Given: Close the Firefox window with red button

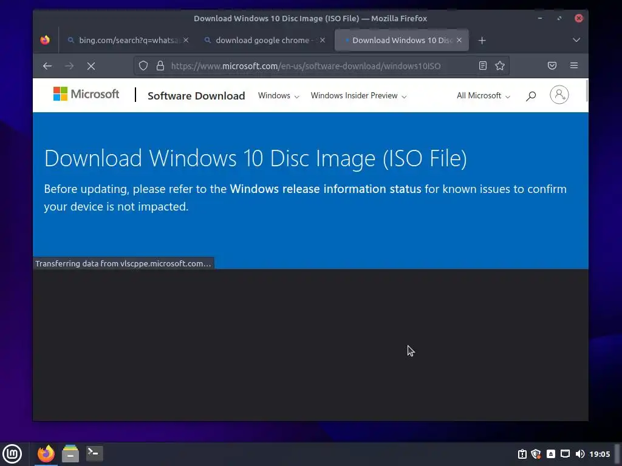Looking at the screenshot, I should pyautogui.click(x=579, y=18).
